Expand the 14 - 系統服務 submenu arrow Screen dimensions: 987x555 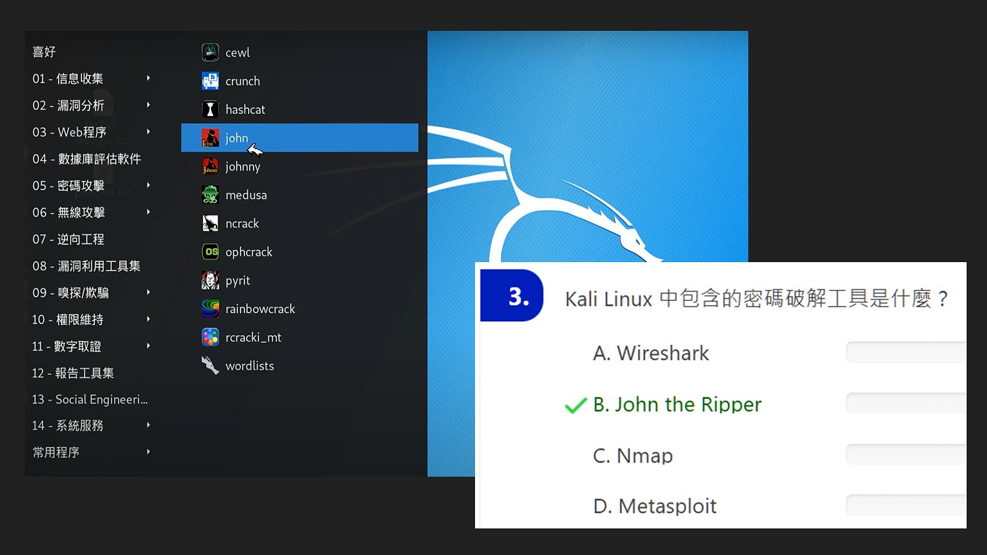pyautogui.click(x=148, y=425)
